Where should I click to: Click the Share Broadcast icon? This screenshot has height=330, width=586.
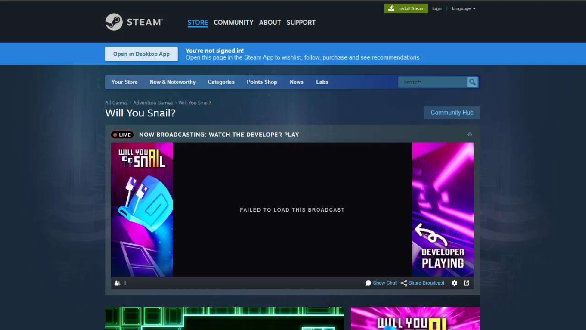pyautogui.click(x=404, y=283)
